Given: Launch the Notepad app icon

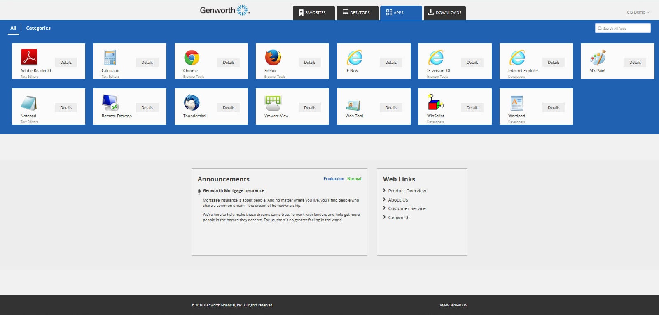Looking at the screenshot, I should point(28,103).
